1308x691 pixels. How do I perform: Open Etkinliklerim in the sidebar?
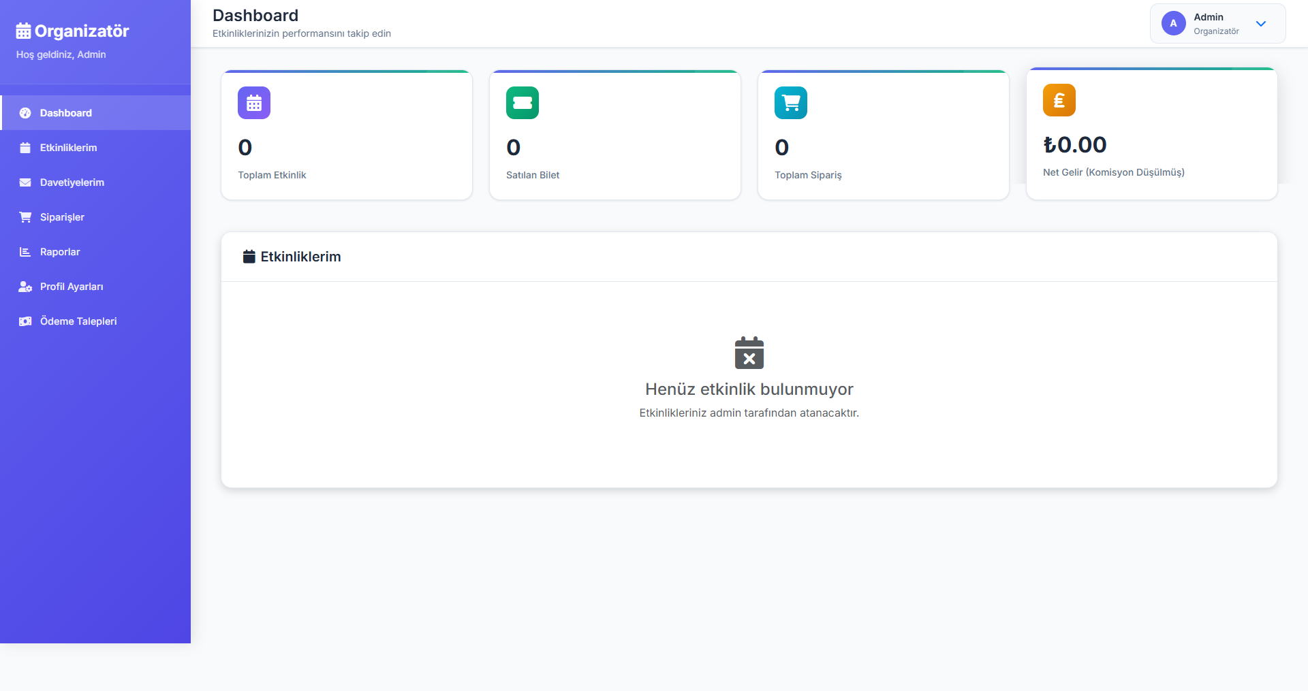click(x=95, y=148)
